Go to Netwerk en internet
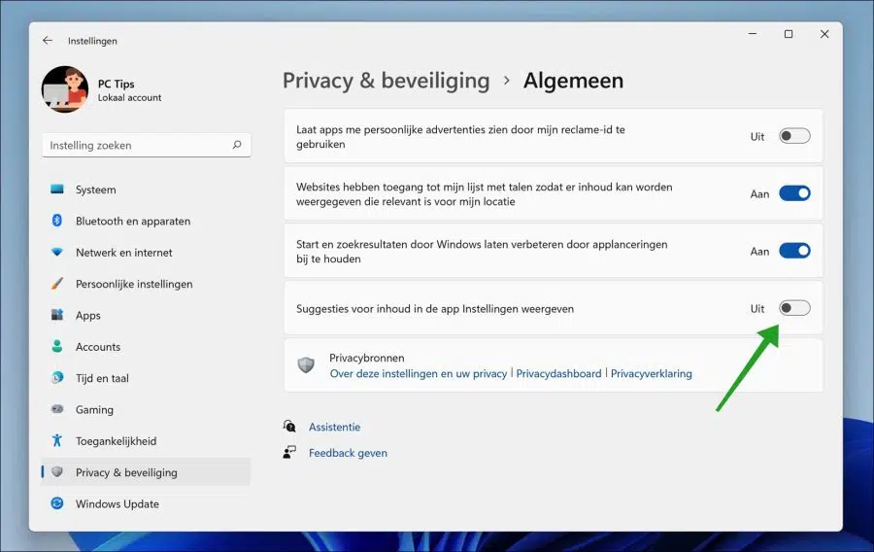The height and width of the screenshot is (552, 874). point(123,253)
